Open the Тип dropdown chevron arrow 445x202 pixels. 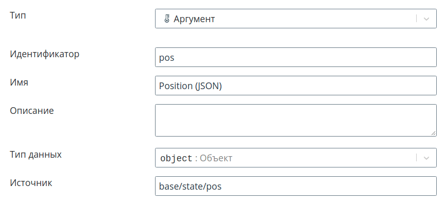[x=426, y=19]
